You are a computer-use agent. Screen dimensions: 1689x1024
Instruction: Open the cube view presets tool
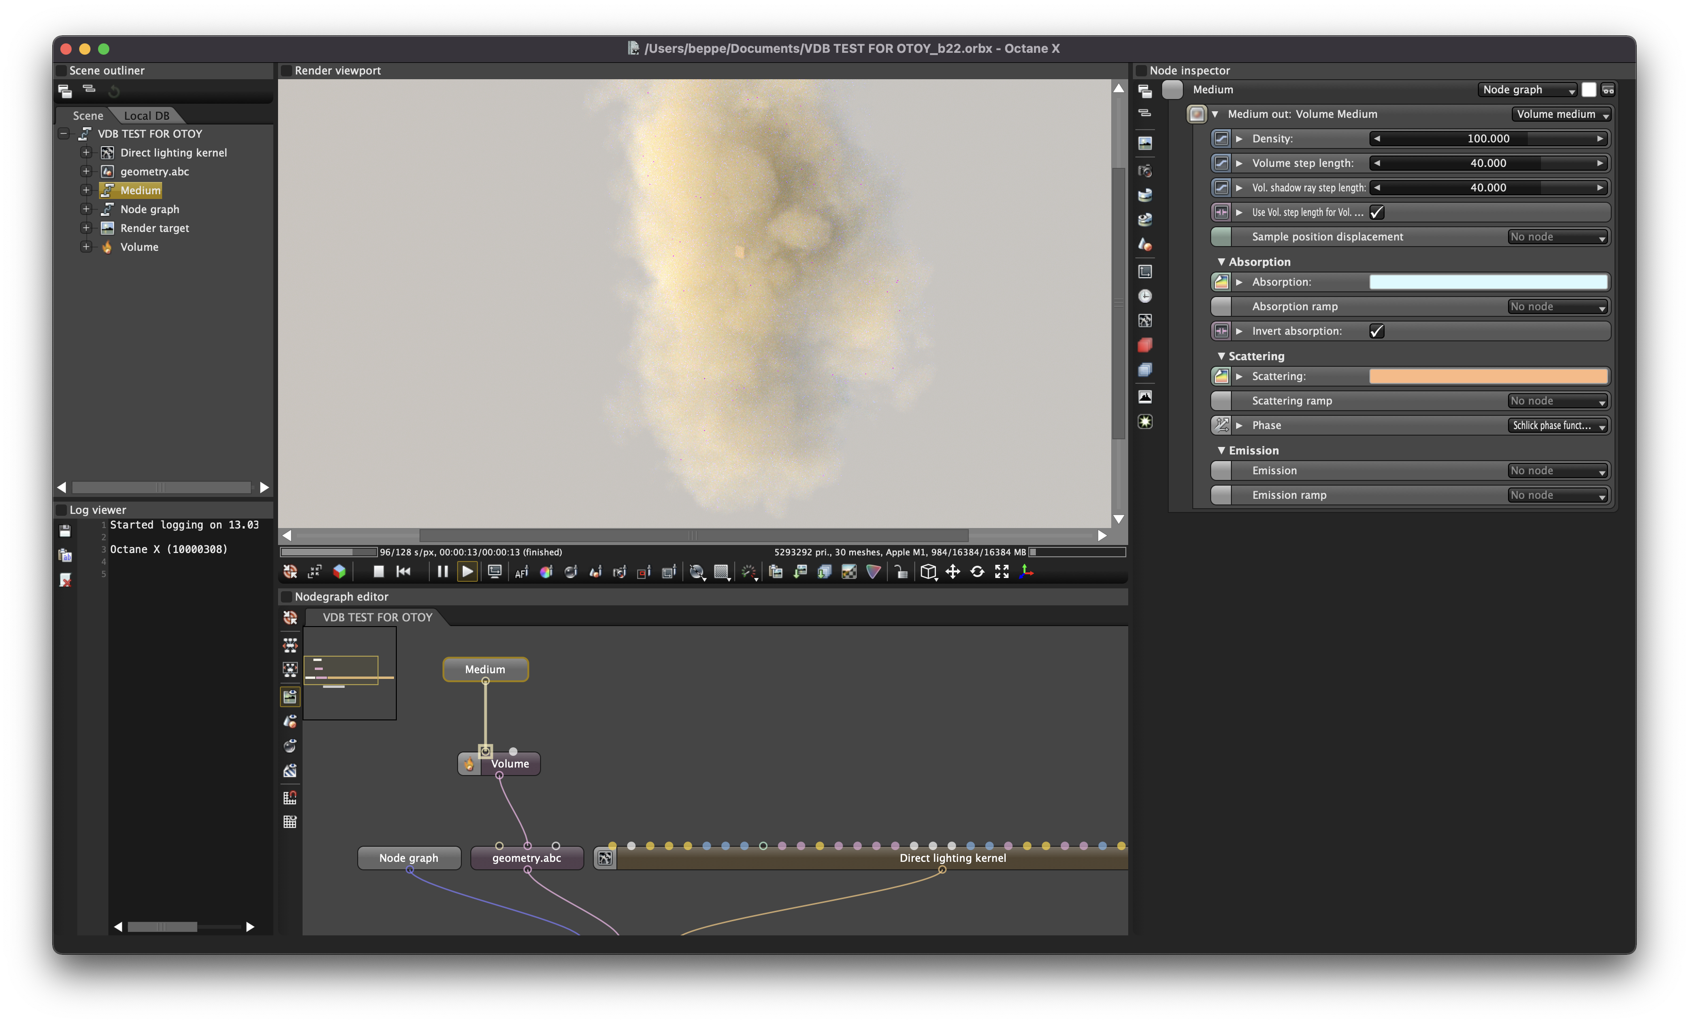928,572
